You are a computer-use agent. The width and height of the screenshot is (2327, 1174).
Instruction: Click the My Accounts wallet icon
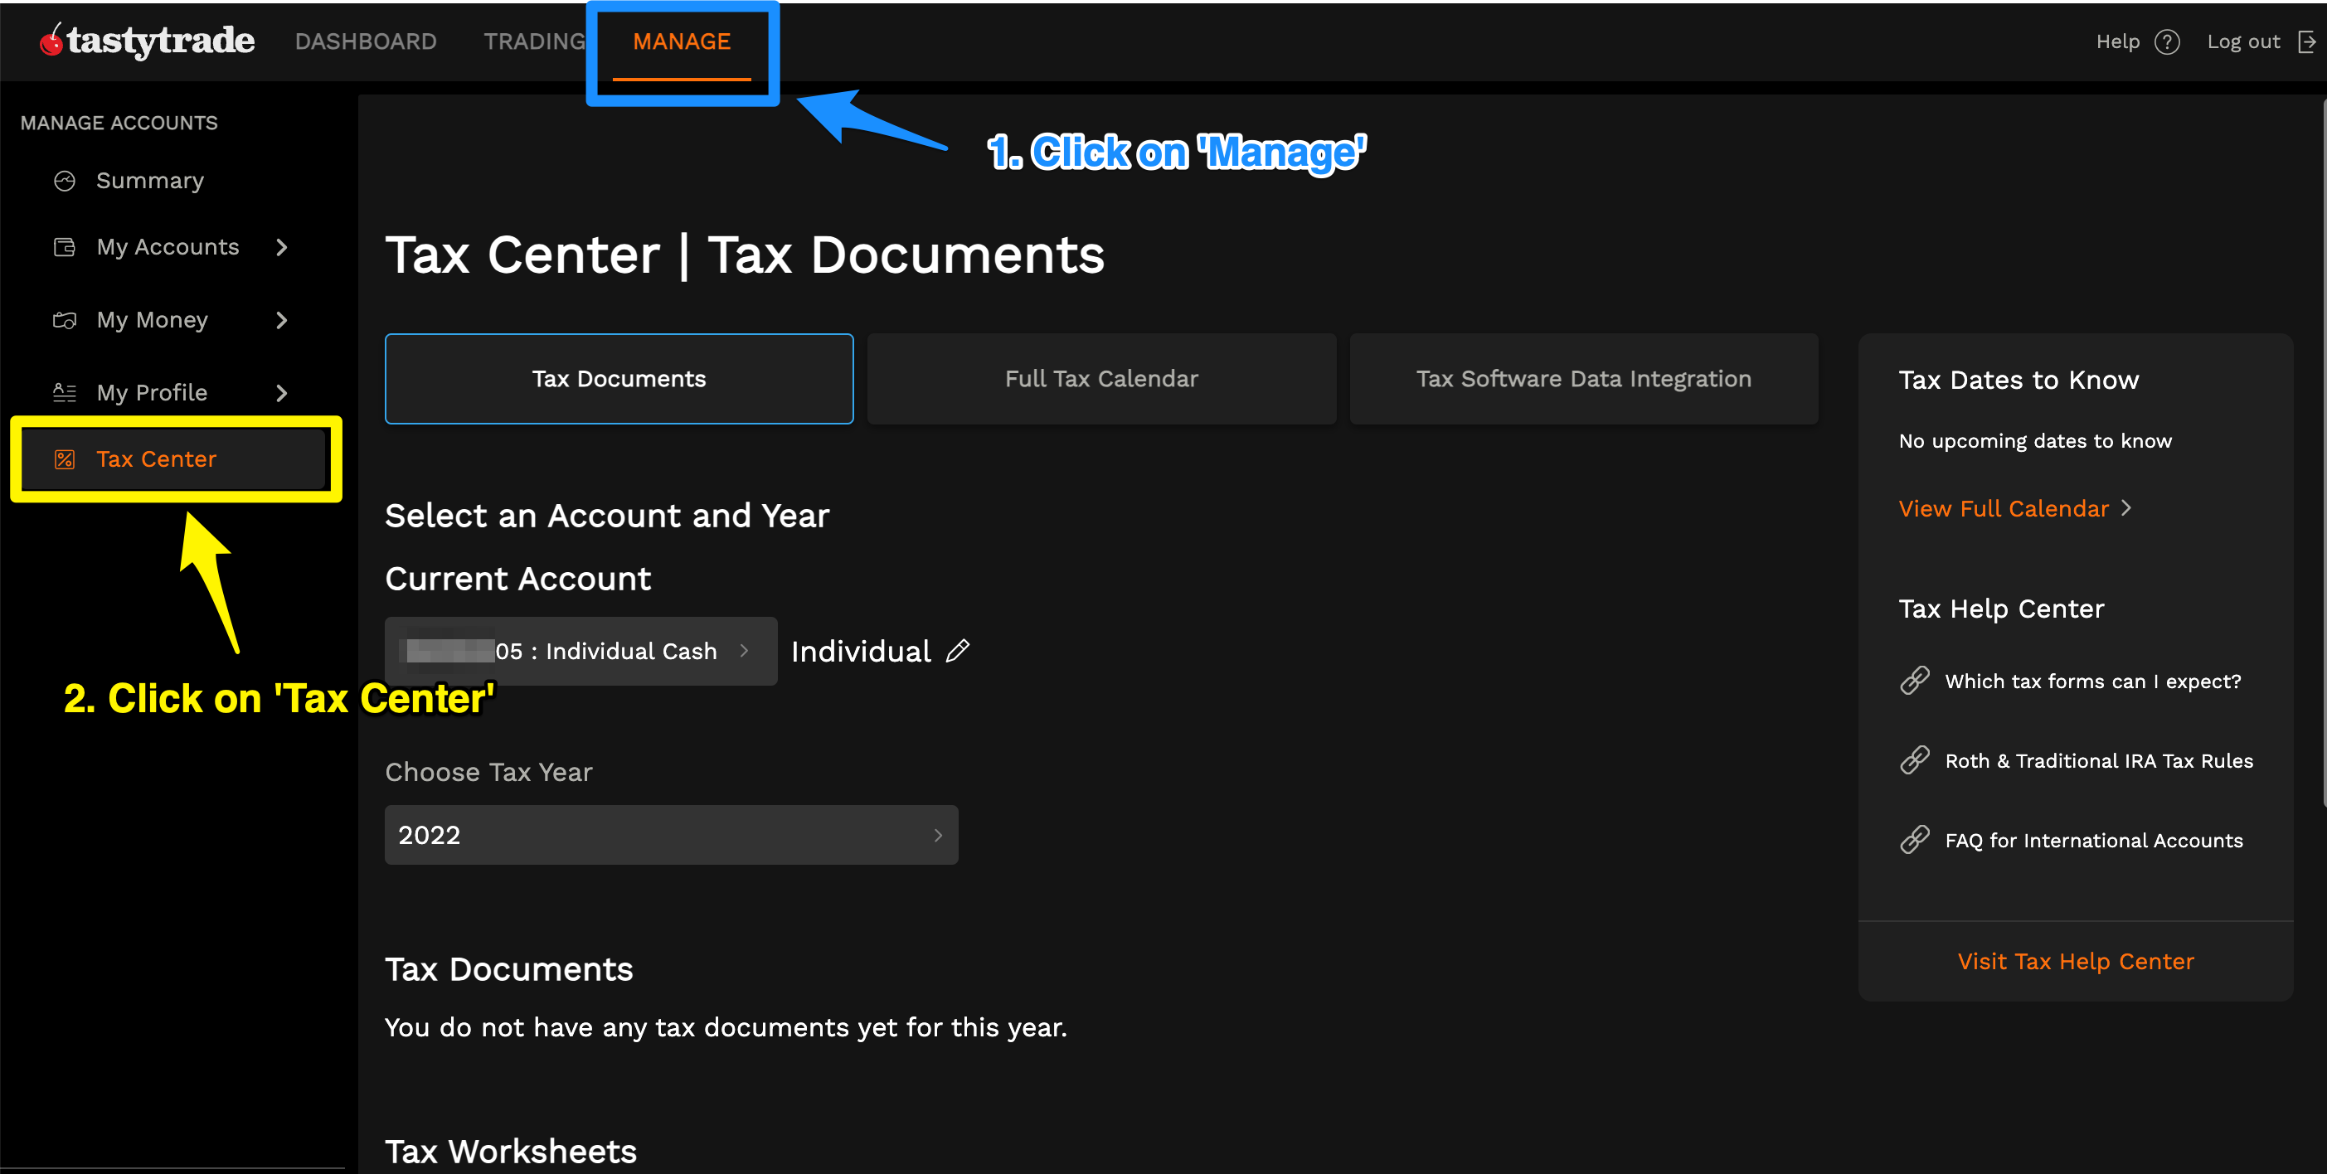pos(64,246)
